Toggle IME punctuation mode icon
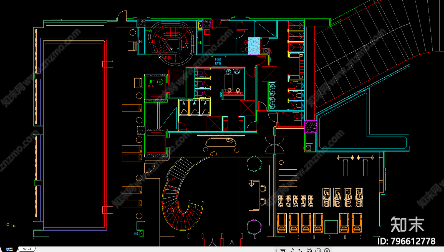This screenshot has height=252, width=444. [x=301, y=250]
